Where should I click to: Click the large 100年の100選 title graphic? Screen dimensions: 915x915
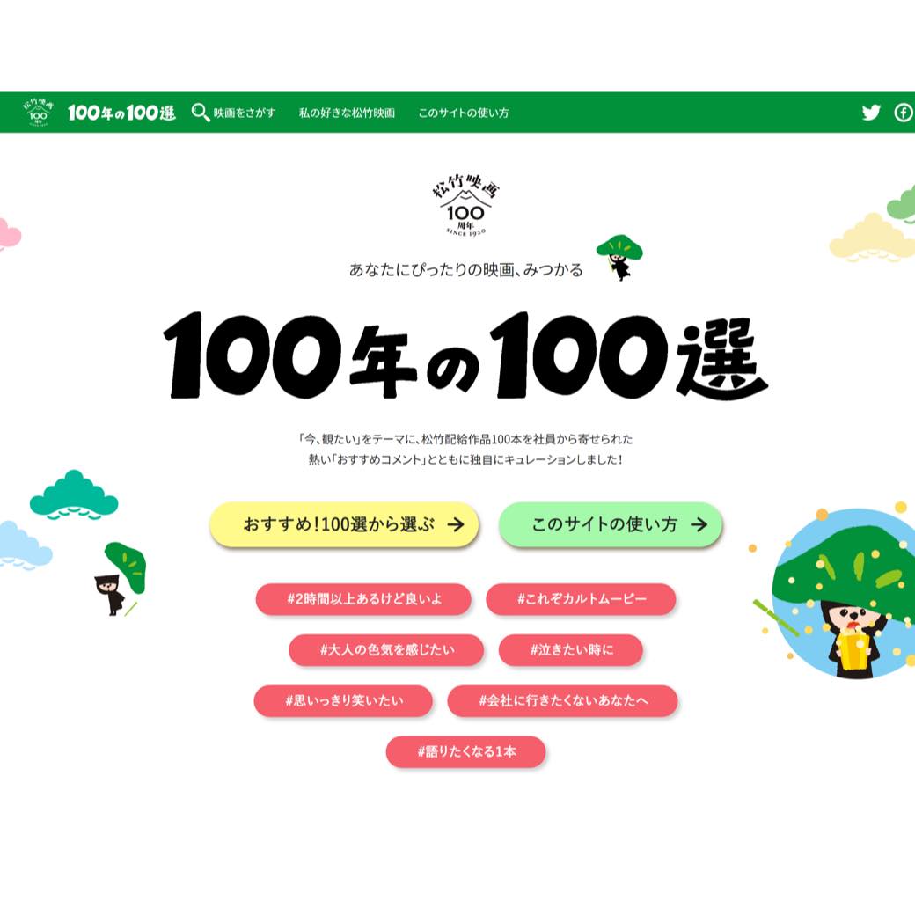(x=465, y=356)
